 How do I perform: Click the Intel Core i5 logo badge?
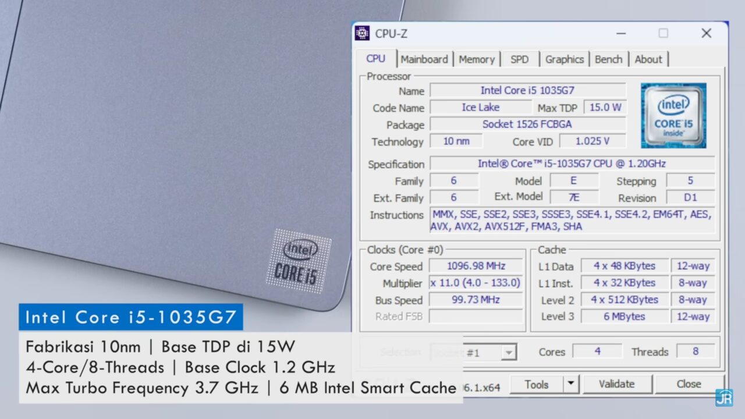tap(673, 115)
